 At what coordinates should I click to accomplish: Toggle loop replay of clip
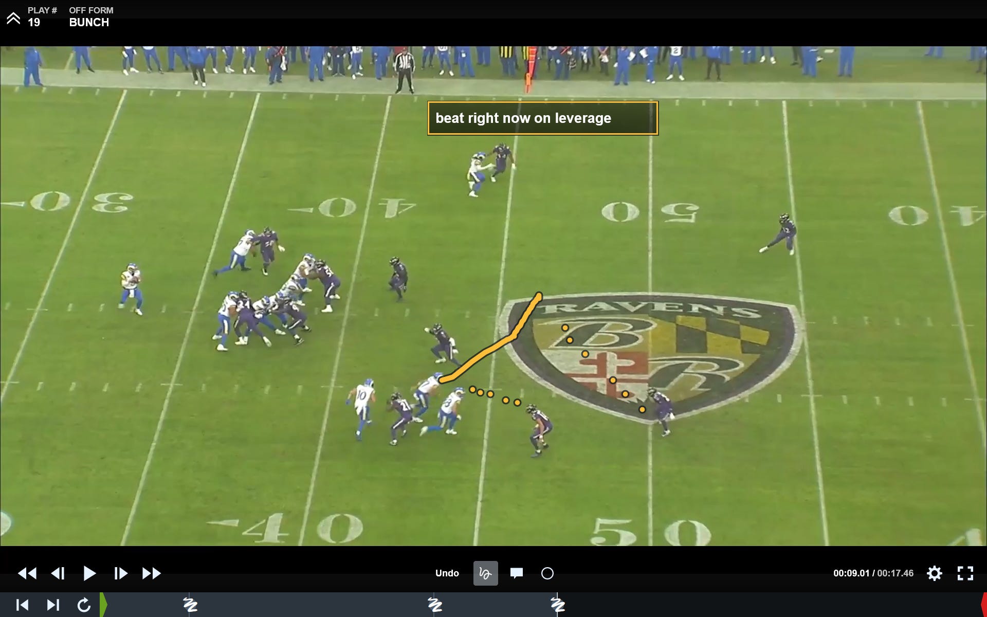click(84, 605)
